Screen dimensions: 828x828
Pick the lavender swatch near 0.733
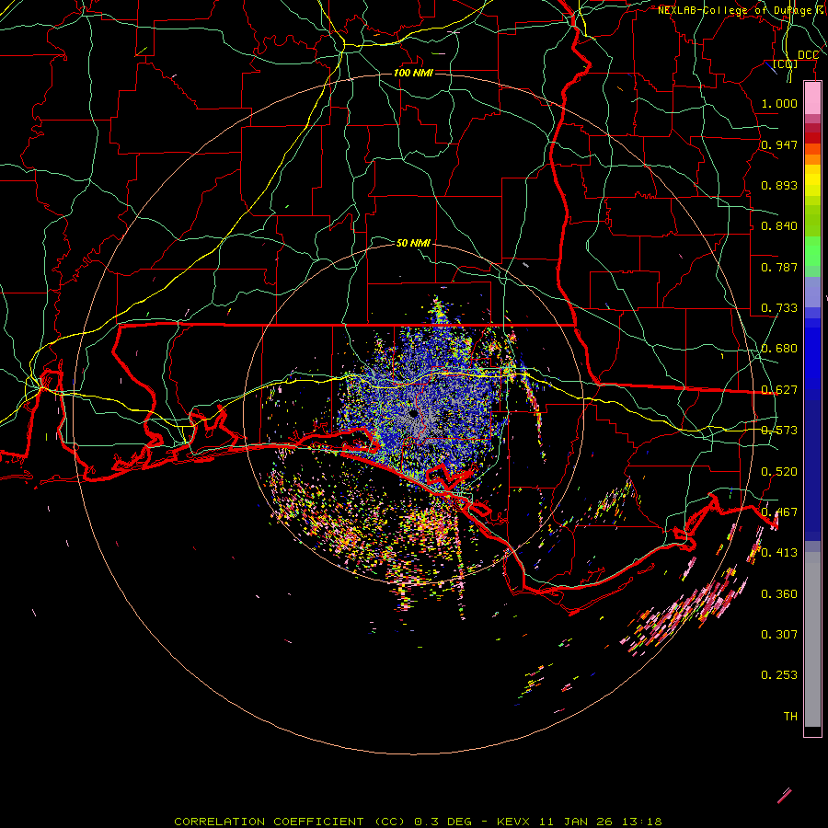[812, 292]
